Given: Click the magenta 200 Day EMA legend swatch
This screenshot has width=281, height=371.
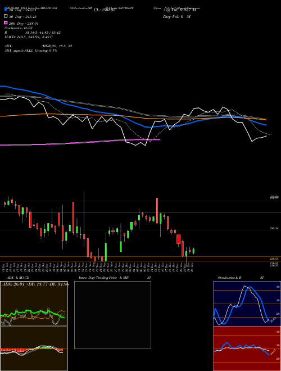Looking at the screenshot, I should coord(6,22).
